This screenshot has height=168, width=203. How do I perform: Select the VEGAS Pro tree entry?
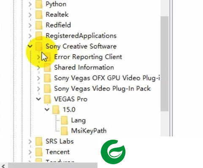click(70, 99)
